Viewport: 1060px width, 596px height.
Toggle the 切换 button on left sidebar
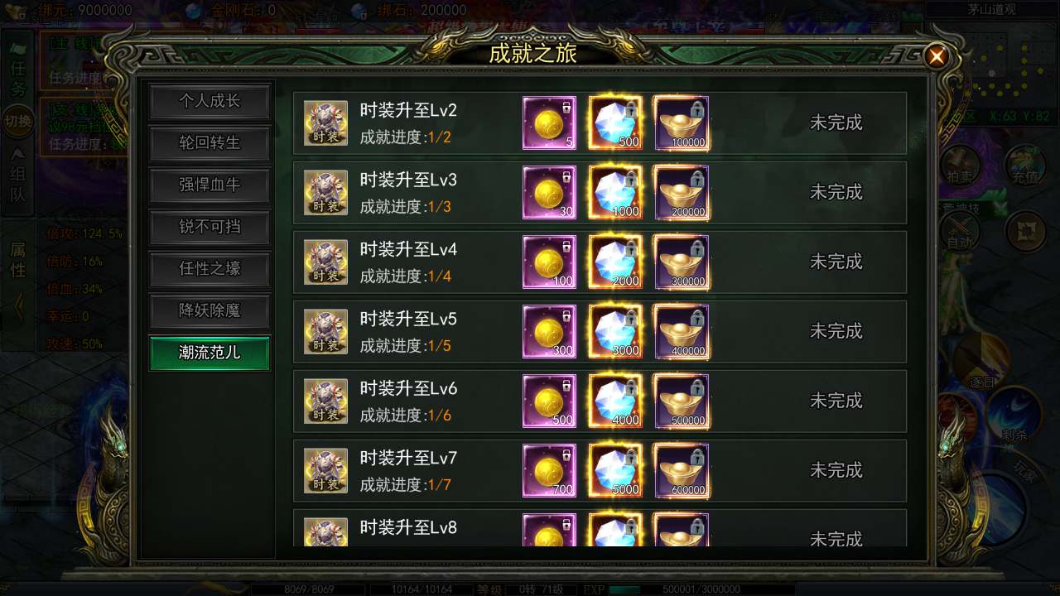18,122
